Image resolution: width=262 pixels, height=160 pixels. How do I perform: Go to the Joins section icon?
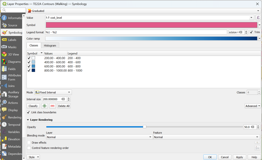click(4, 86)
